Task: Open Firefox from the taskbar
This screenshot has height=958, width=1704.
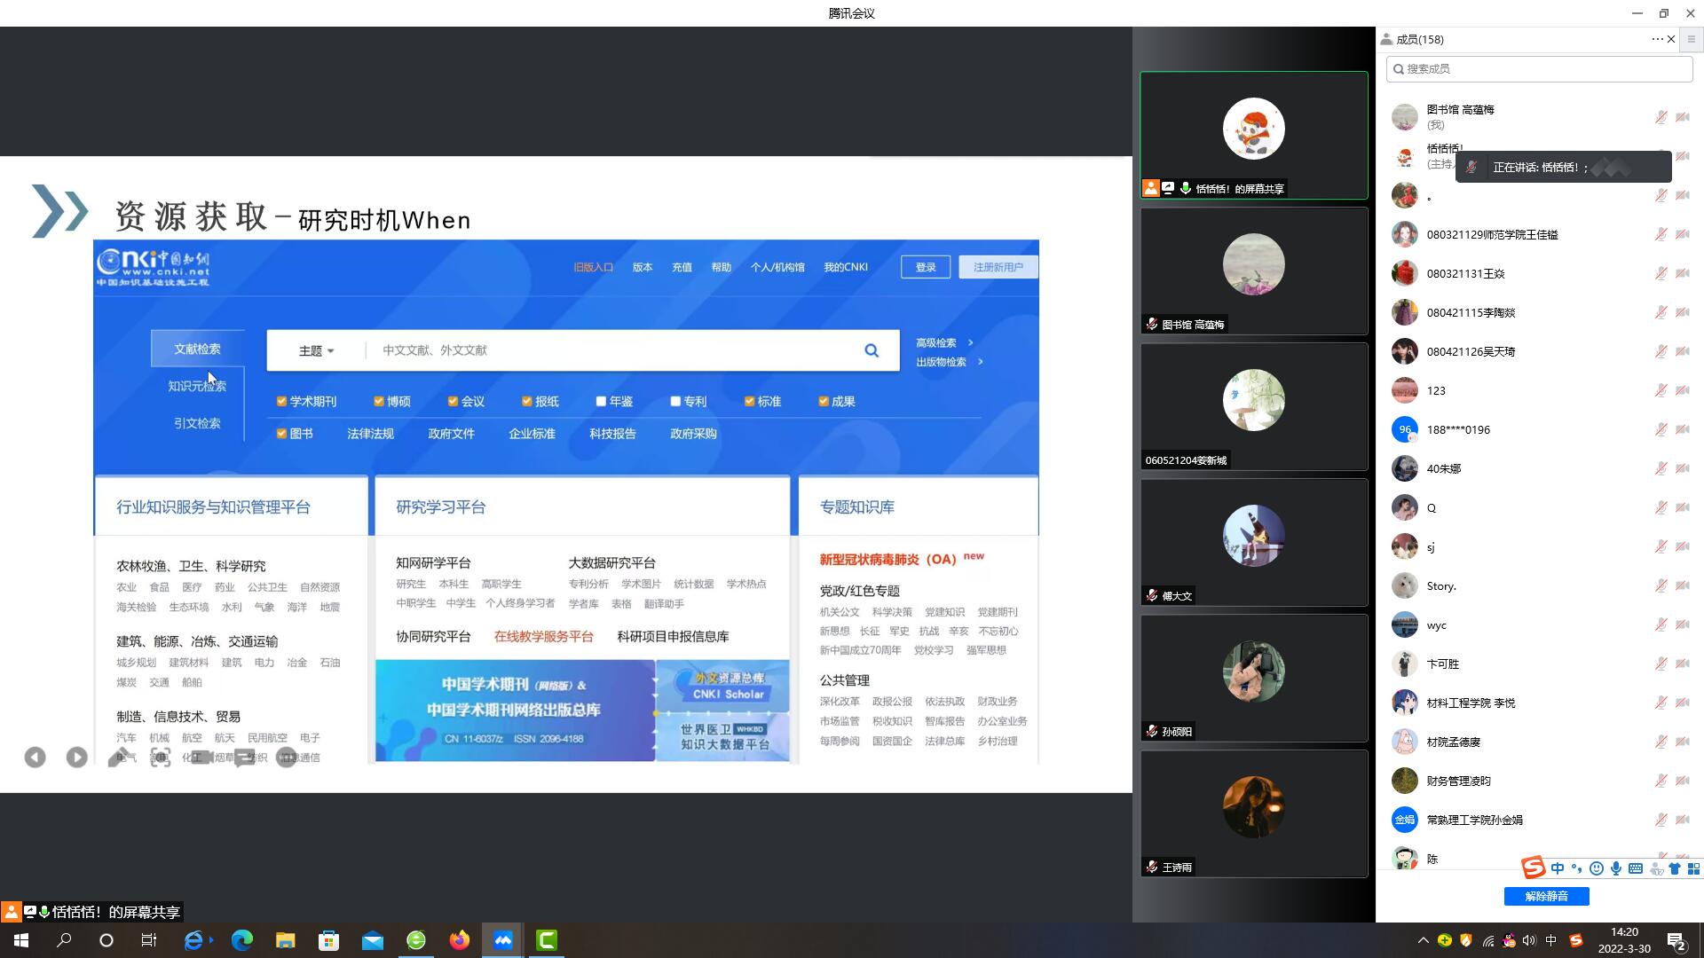Action: 459,940
